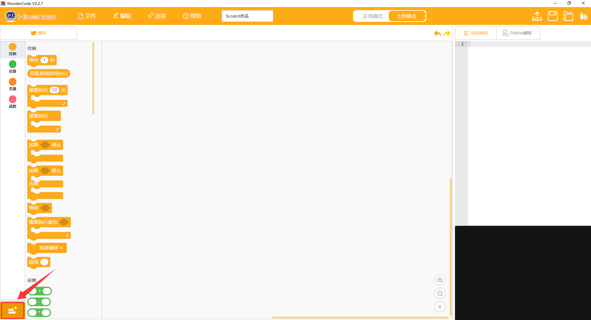Select the Python编程 tab

point(517,33)
